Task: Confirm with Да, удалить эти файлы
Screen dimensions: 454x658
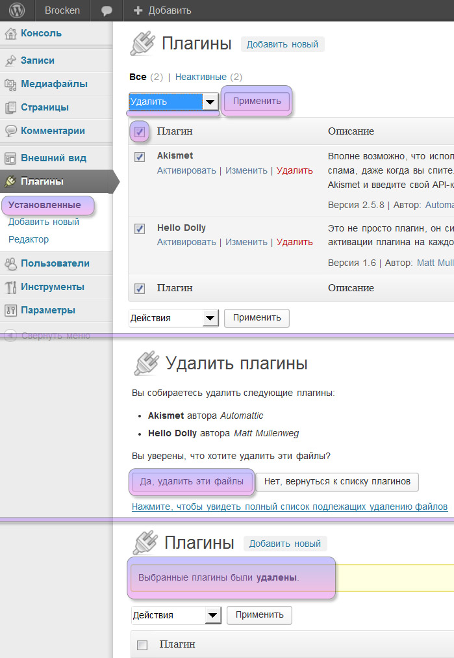Action: tap(192, 482)
